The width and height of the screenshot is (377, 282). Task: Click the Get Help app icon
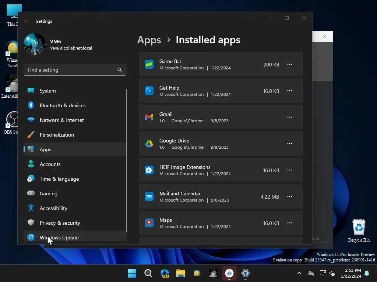[149, 91]
